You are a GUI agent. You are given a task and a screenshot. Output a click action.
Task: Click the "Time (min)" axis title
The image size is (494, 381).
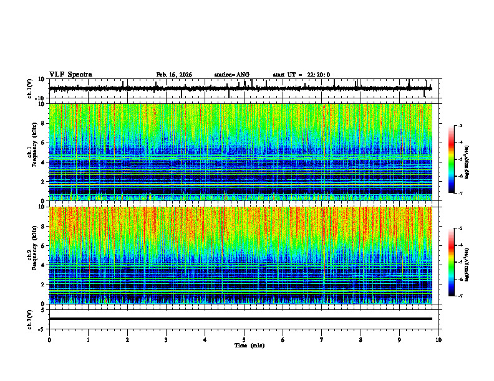point(249,346)
